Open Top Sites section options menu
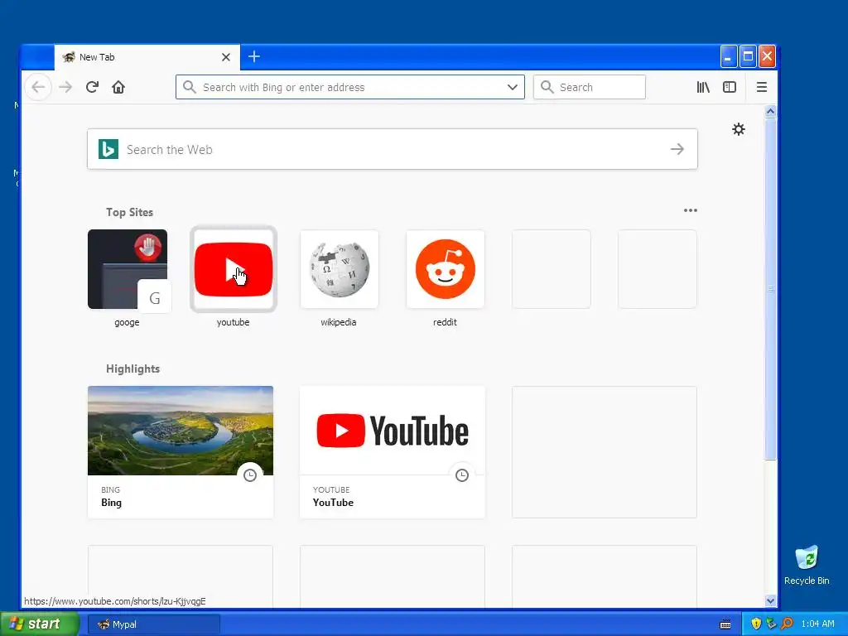848x636 pixels. coord(690,210)
